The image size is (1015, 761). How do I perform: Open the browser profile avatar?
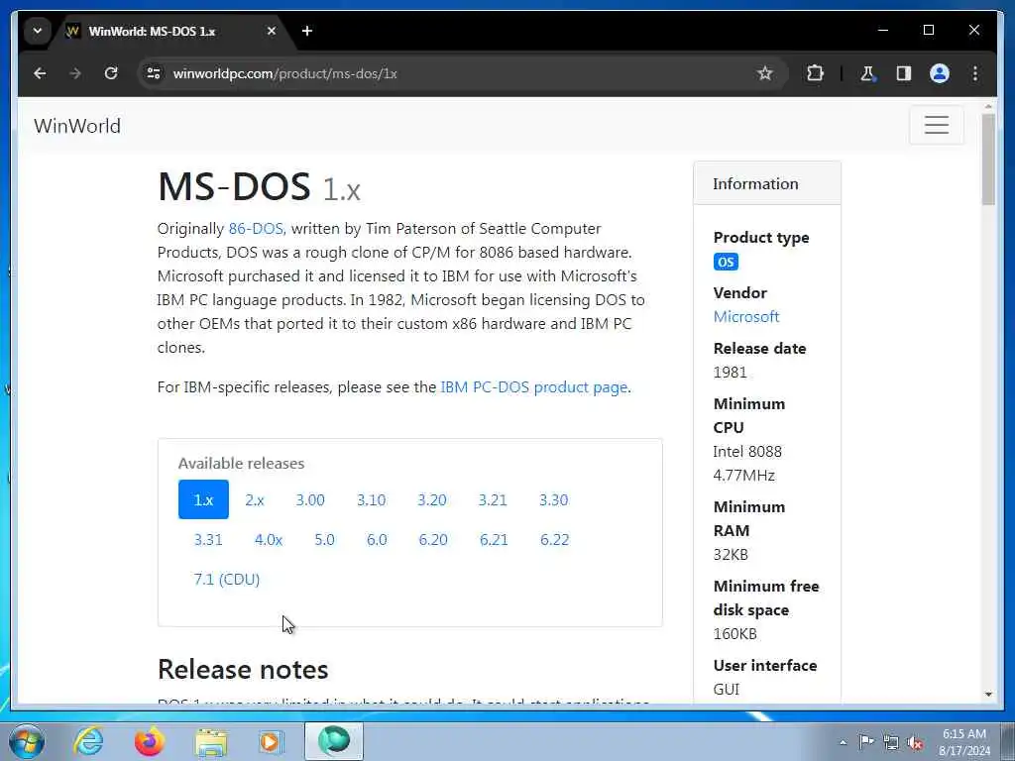tap(940, 73)
